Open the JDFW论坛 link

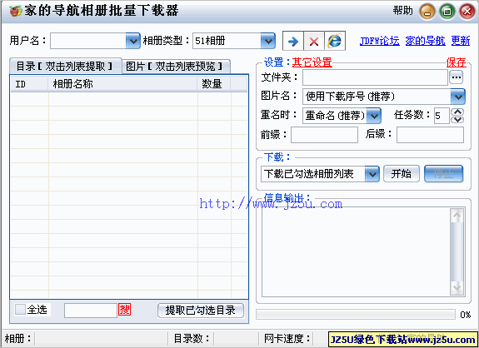click(379, 41)
